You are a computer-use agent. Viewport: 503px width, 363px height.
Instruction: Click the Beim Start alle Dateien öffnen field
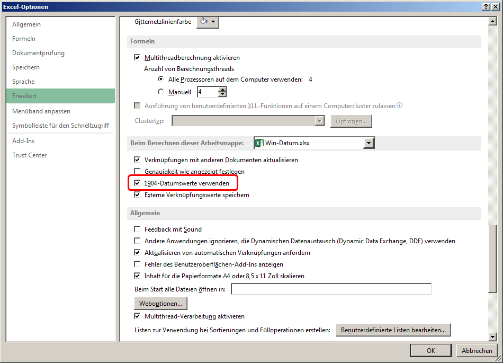pos(331,289)
